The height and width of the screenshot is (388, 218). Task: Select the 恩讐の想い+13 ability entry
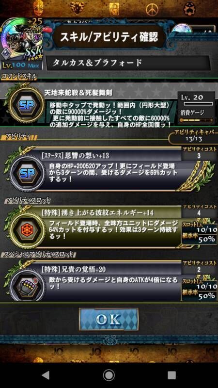tap(112, 169)
